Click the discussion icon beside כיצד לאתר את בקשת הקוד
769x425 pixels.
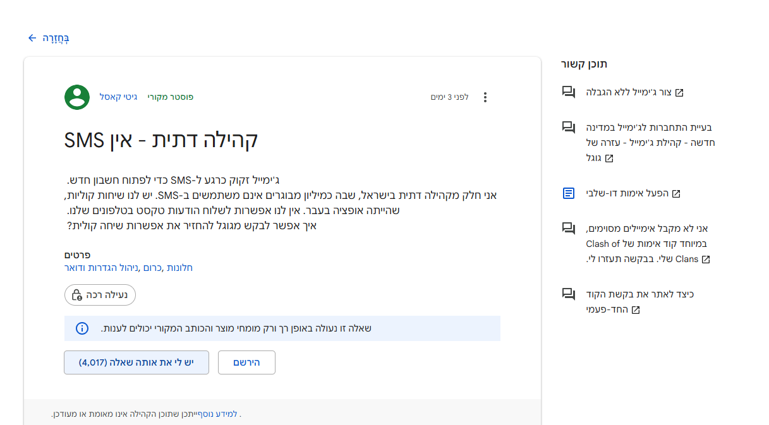[569, 294]
